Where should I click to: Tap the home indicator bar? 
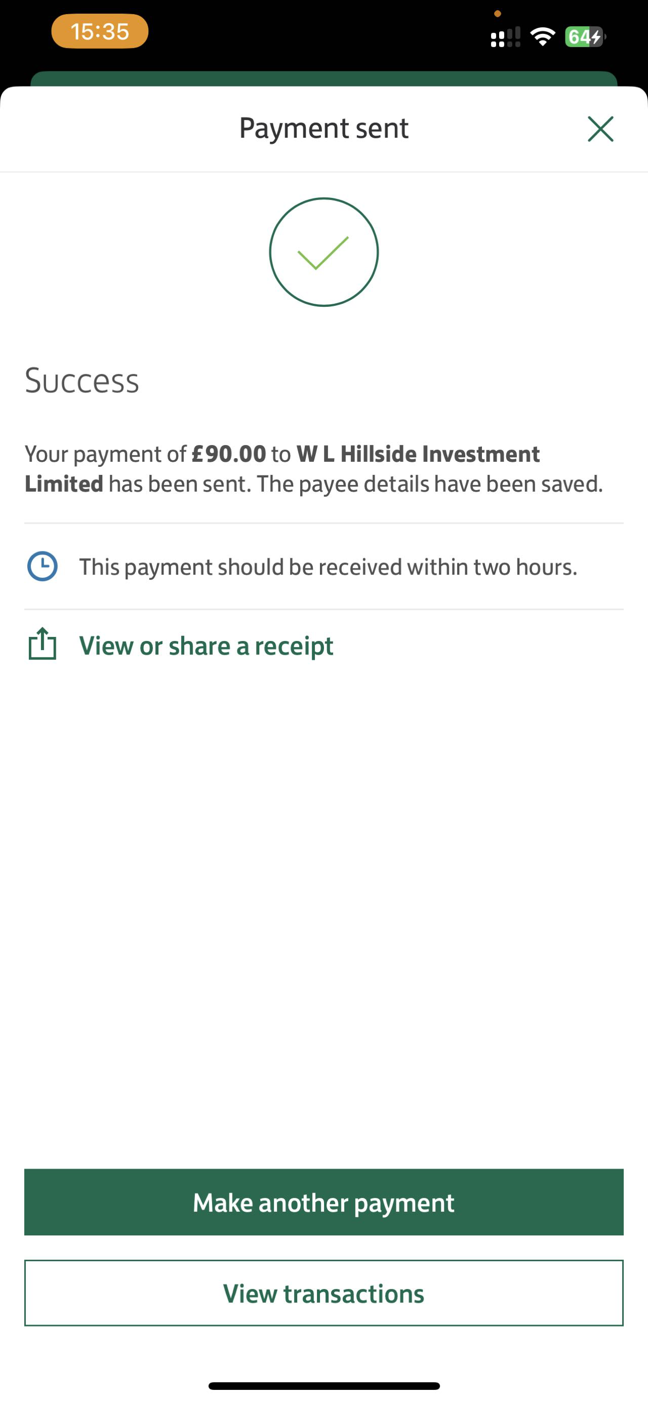[x=323, y=1386]
